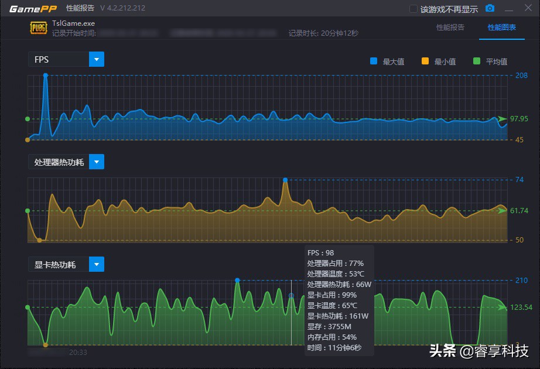540x369 pixels.
Task: Open the FPS metric dropdown
Action: [x=97, y=59]
